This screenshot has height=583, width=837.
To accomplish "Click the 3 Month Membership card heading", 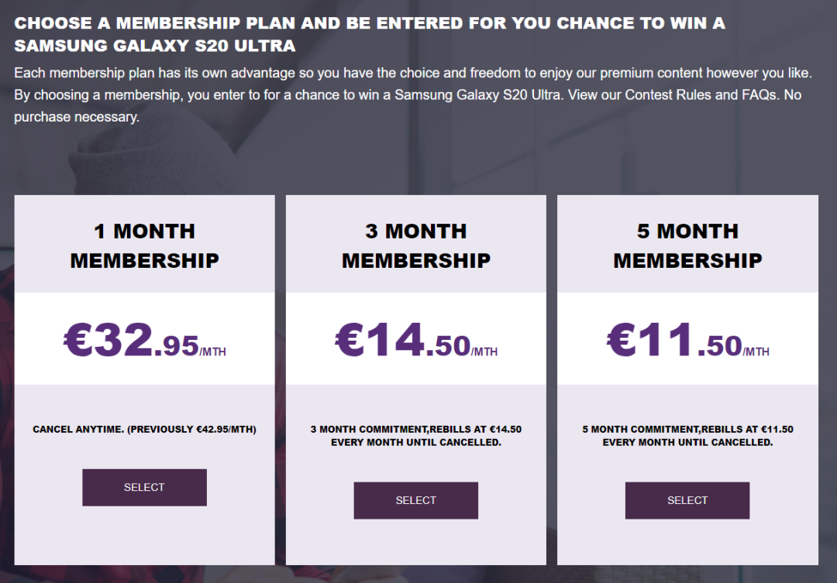I will point(416,245).
